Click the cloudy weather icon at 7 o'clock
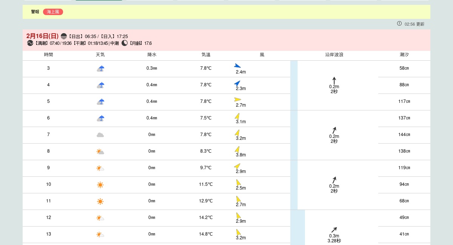This screenshot has width=453, height=245. point(100,135)
